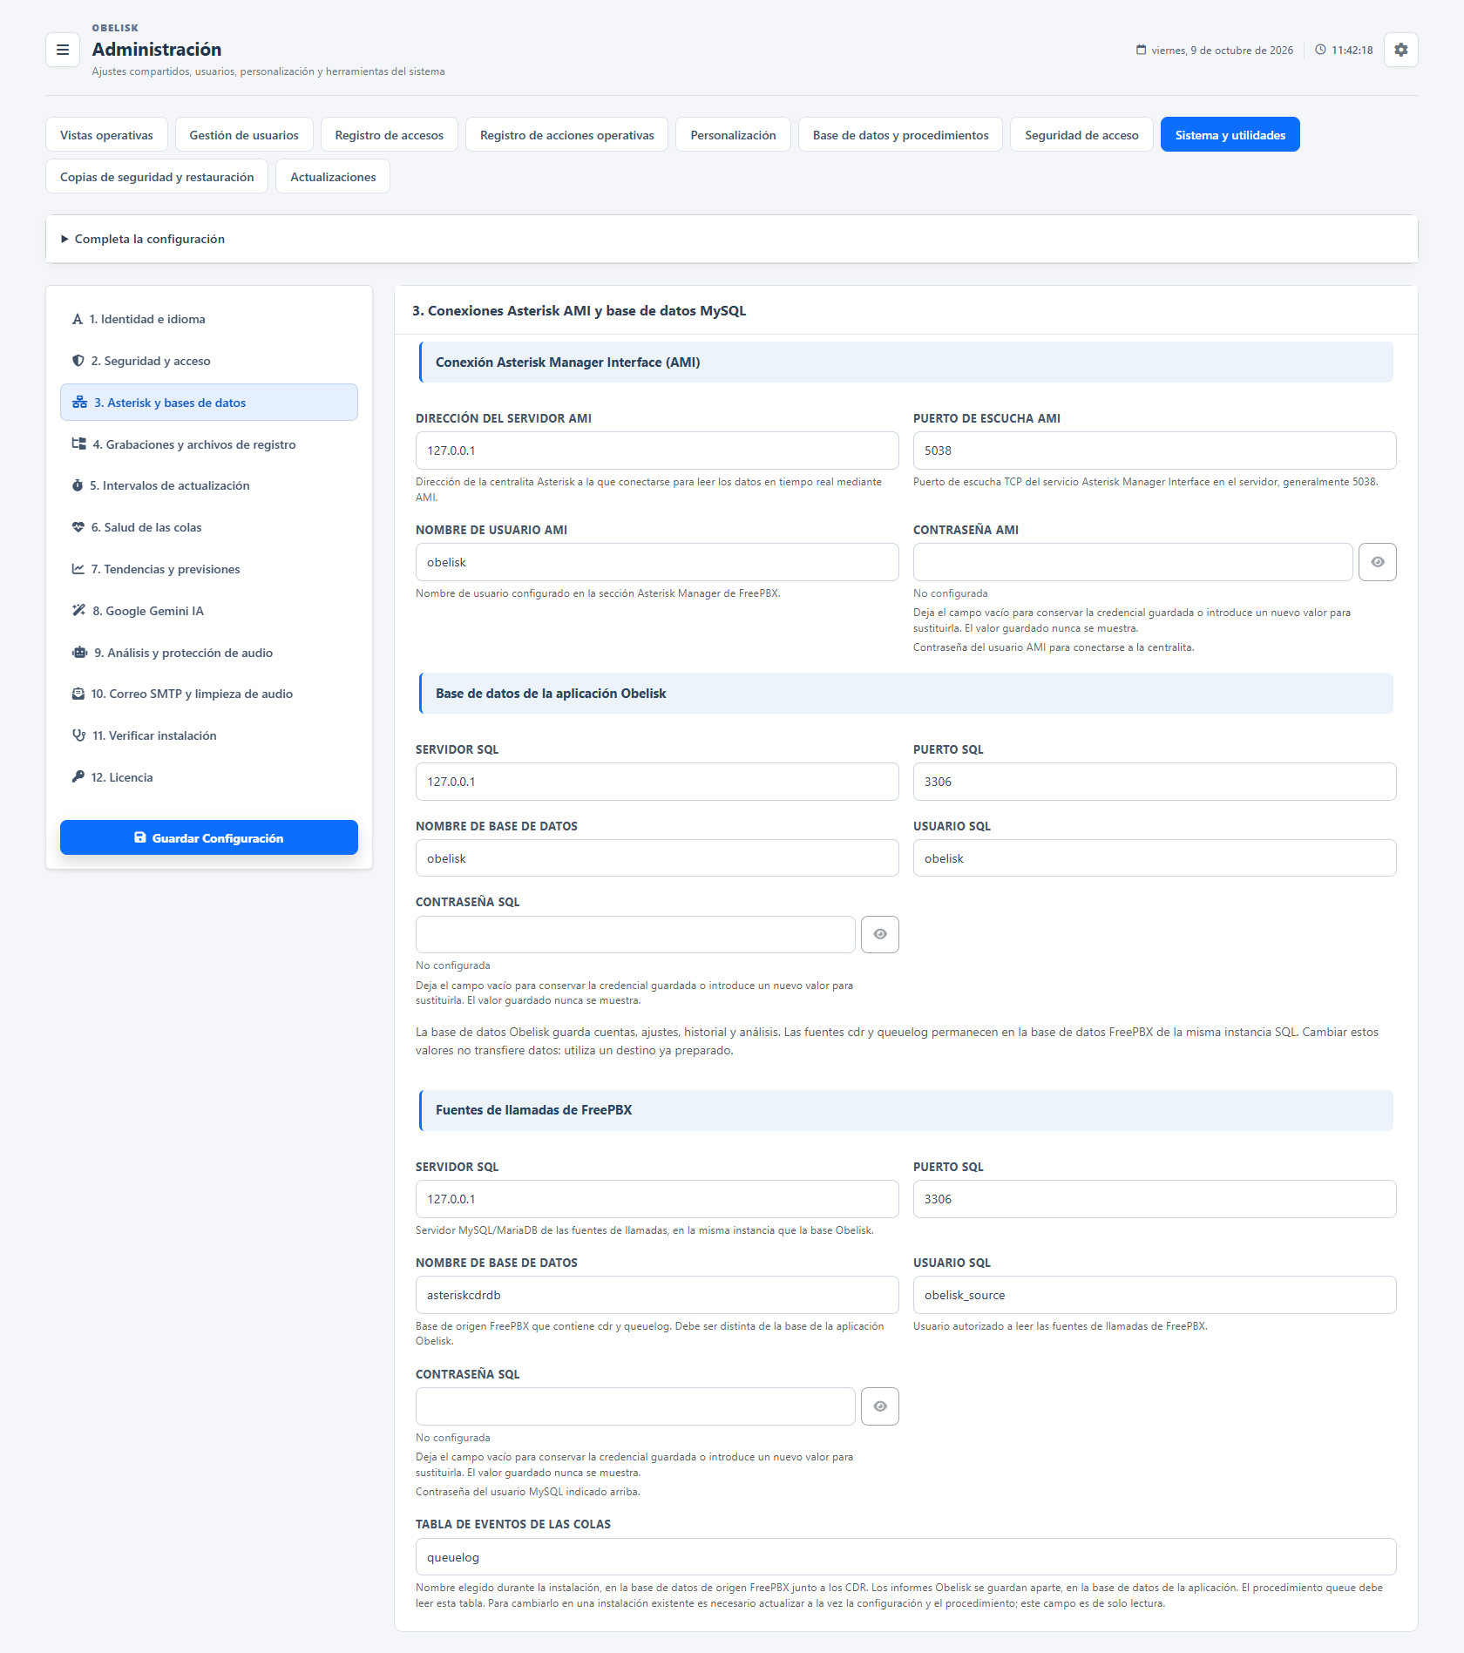The height and width of the screenshot is (1653, 1464).
Task: Click the Identidad e idioma letter icon
Action: coord(78,319)
